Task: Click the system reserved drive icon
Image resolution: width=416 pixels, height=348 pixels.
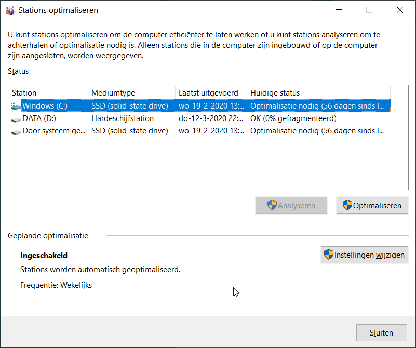Action: coord(16,132)
